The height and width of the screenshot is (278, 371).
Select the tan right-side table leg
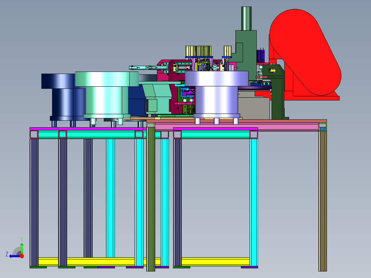click(322, 201)
